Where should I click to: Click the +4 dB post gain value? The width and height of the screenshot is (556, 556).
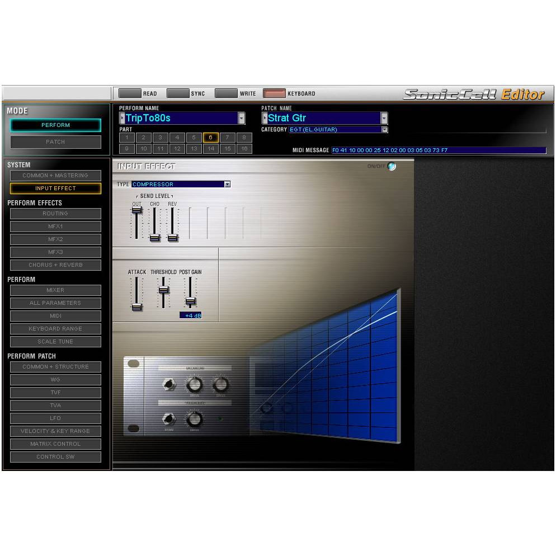click(190, 315)
